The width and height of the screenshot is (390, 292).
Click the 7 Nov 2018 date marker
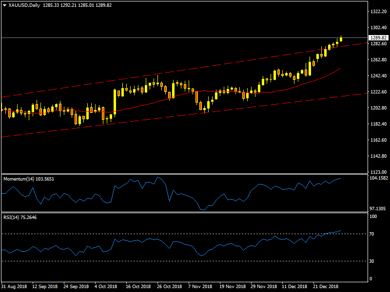pyautogui.click(x=200, y=287)
